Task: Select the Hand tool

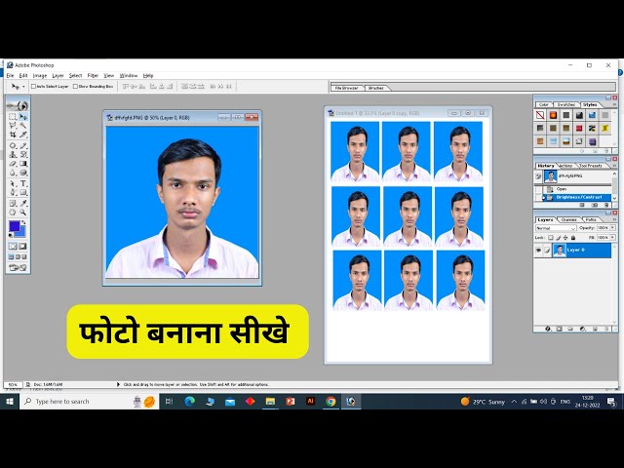Action: coord(13,213)
